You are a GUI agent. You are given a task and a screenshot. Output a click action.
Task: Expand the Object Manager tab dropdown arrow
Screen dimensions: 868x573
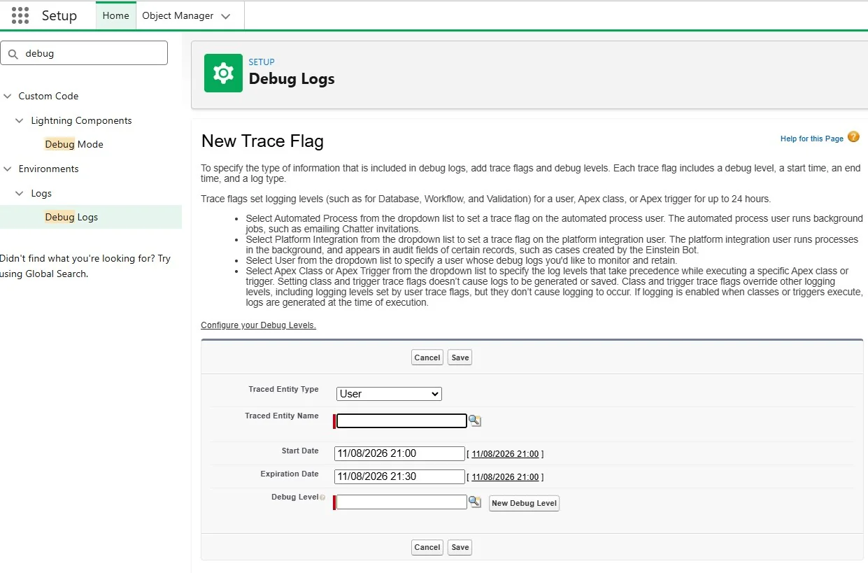coord(225,16)
